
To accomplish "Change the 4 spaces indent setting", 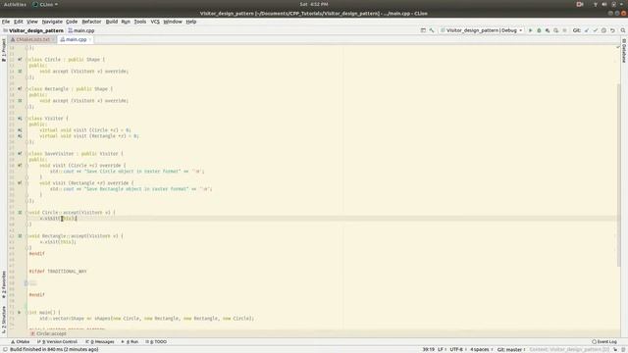I will 482,349.
